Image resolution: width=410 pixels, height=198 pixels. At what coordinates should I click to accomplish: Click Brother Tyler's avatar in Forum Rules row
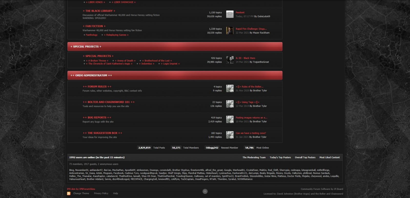coord(230,88)
